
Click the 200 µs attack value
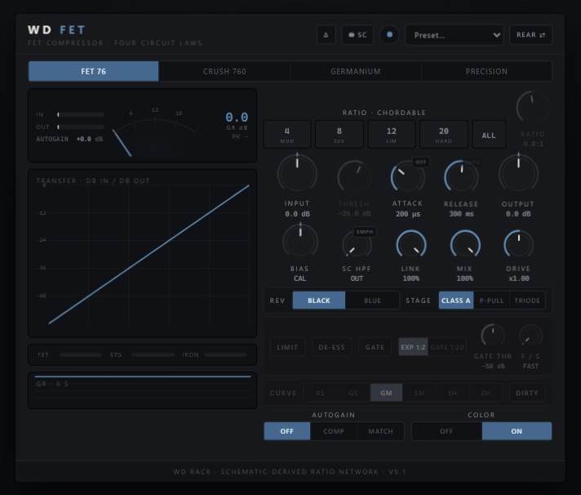pyautogui.click(x=407, y=214)
